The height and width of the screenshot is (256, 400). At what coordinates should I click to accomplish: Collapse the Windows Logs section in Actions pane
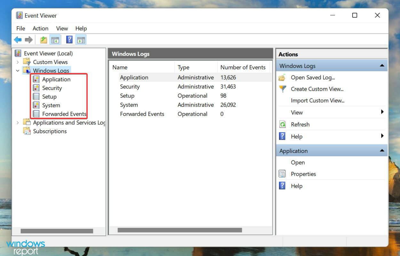(x=382, y=65)
